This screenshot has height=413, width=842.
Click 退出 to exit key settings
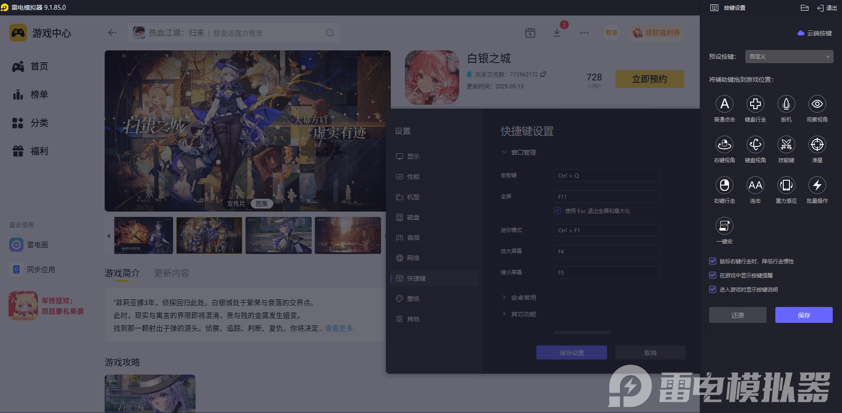[827, 8]
